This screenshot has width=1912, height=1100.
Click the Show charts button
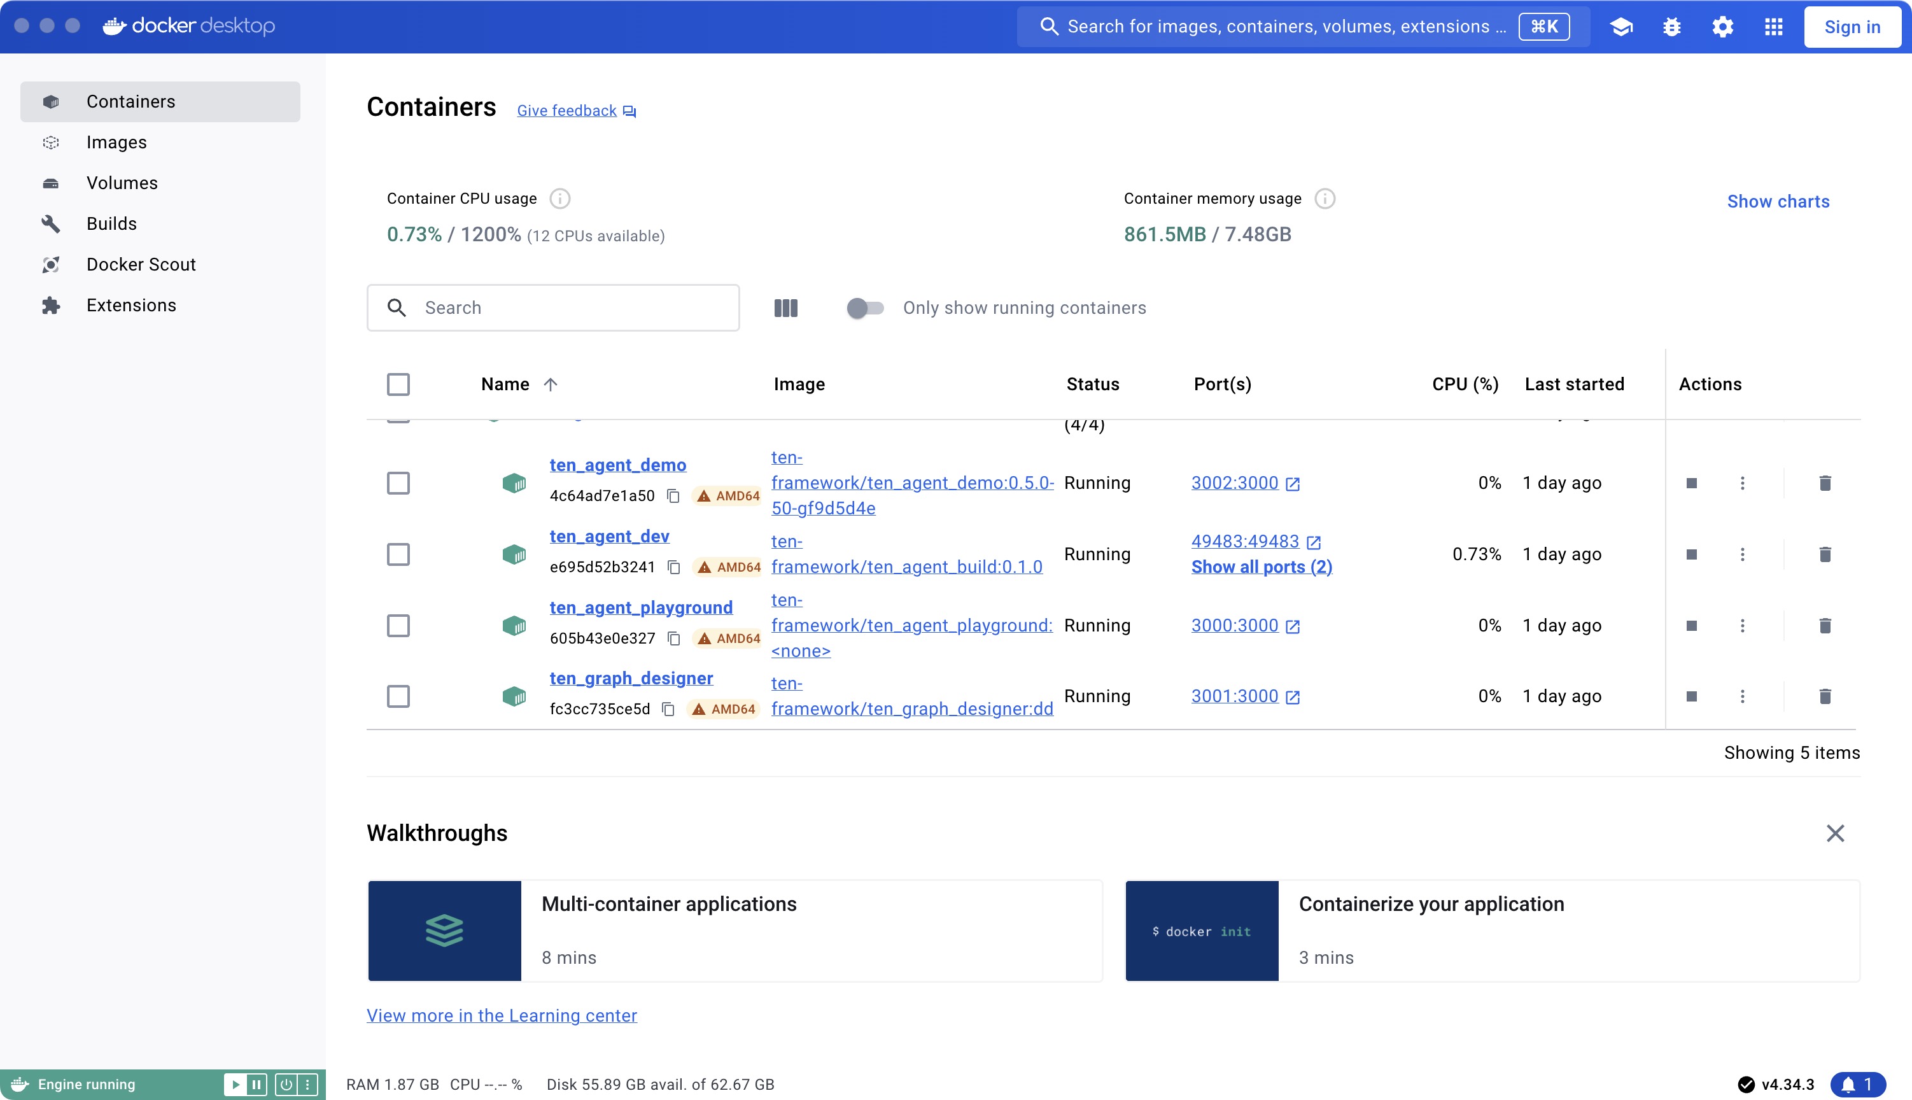(x=1778, y=202)
